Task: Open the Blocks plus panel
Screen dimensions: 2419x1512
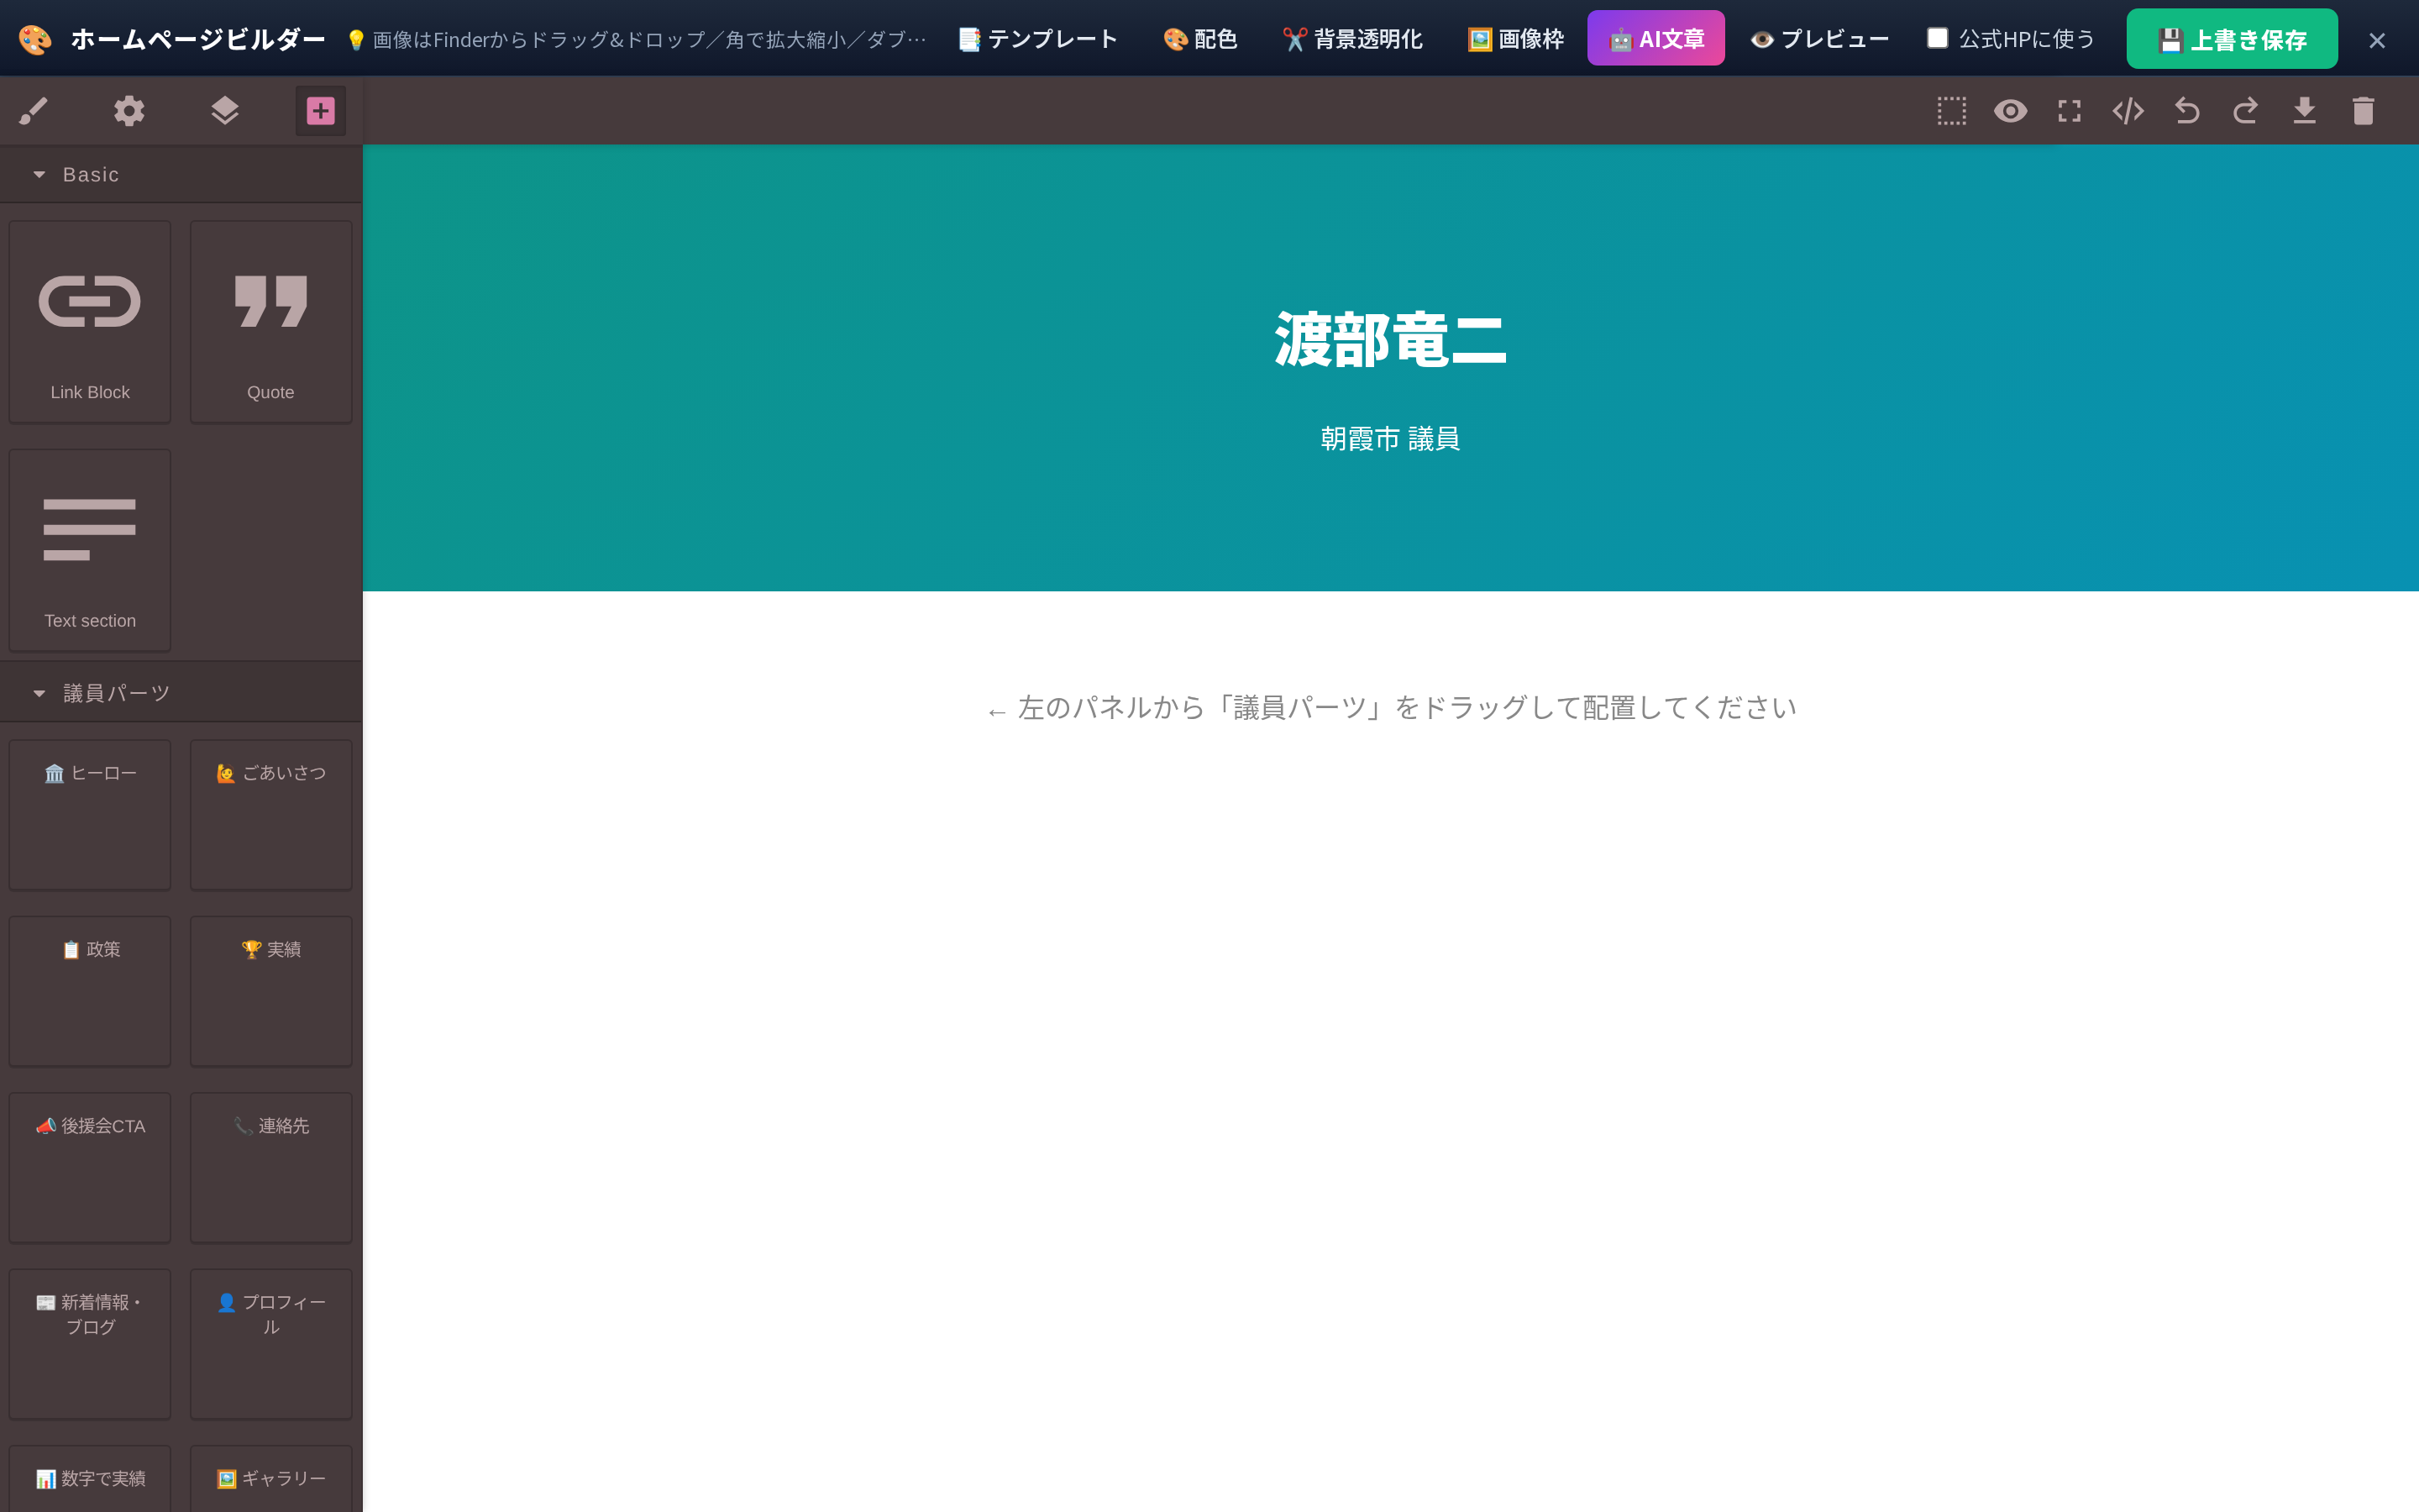Action: tap(320, 110)
